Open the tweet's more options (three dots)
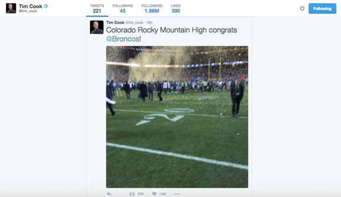This screenshot has width=341, height=197. coord(177,194)
